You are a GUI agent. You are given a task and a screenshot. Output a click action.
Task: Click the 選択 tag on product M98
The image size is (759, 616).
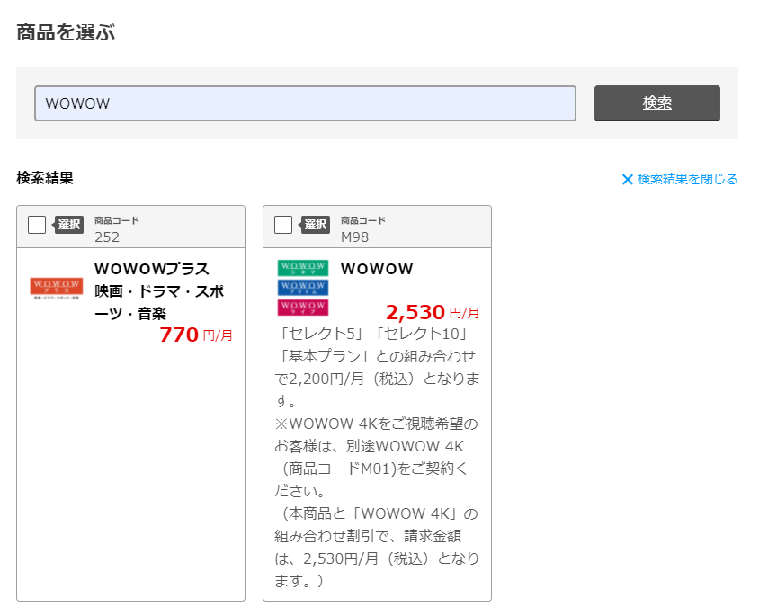coord(314,225)
